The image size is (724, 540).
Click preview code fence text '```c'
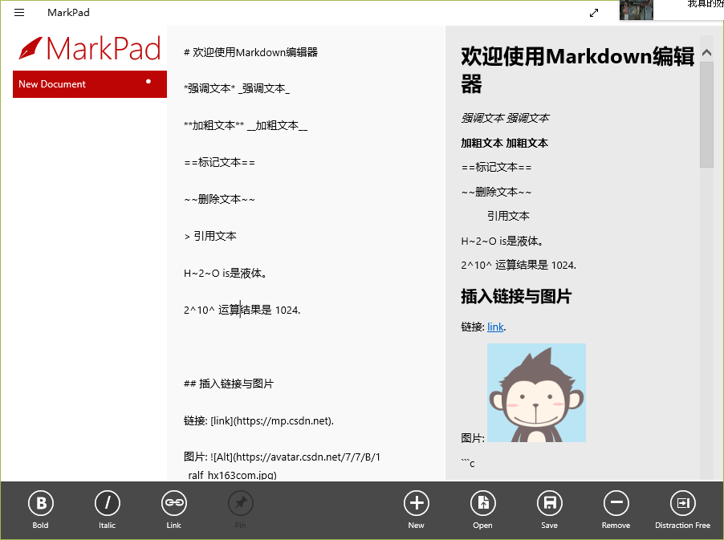point(468,463)
